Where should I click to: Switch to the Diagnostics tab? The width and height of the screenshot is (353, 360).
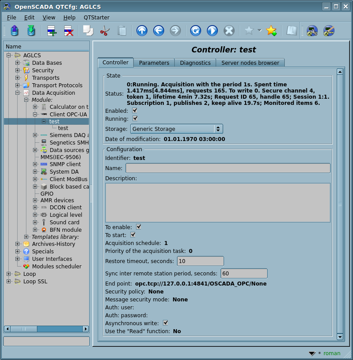(195, 63)
